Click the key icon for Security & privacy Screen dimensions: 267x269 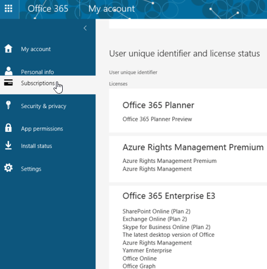(8, 105)
